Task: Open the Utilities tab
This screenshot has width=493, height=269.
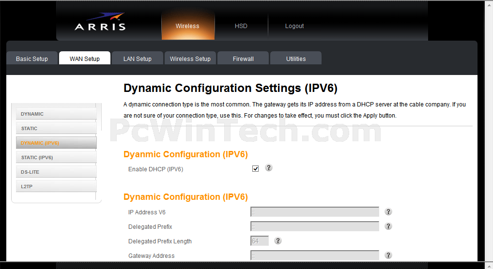Action: point(296,59)
